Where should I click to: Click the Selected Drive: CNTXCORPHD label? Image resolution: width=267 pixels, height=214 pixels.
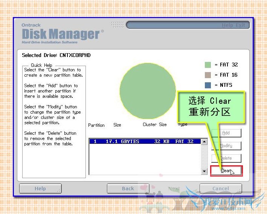click(56, 55)
